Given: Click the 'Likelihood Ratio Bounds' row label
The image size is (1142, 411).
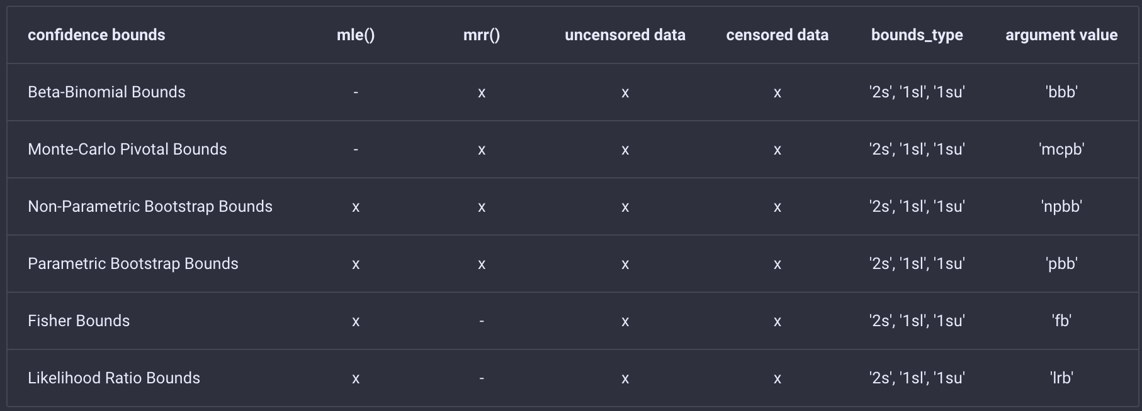Looking at the screenshot, I should coord(114,378).
